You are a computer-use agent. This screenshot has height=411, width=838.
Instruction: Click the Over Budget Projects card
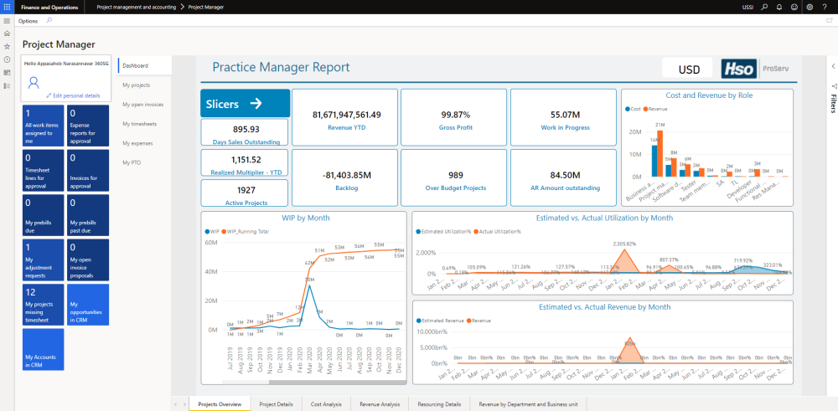coord(453,177)
